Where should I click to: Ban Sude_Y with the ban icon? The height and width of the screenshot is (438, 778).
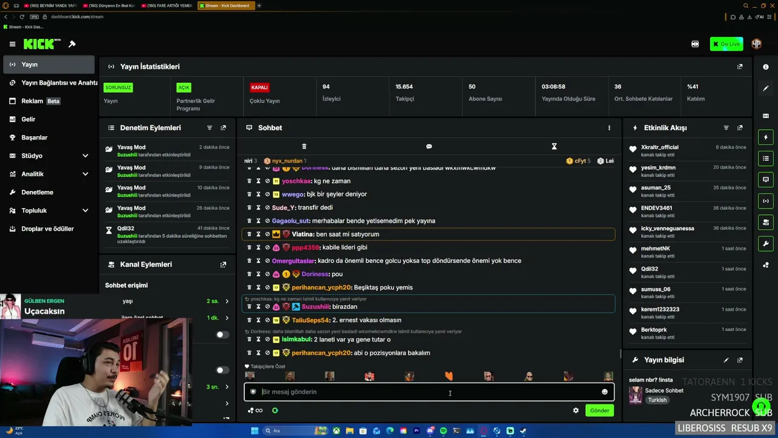pyautogui.click(x=267, y=208)
